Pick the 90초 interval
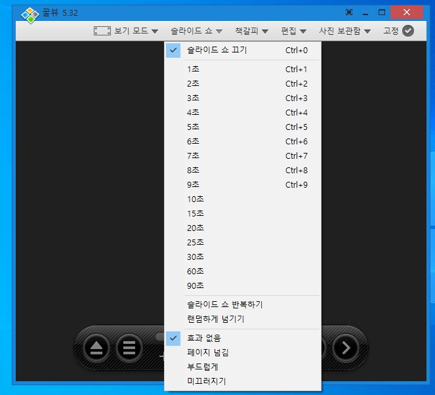 coord(243,285)
